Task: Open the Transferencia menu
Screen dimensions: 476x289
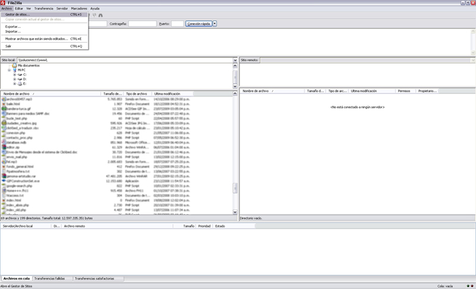Action: 43,8
